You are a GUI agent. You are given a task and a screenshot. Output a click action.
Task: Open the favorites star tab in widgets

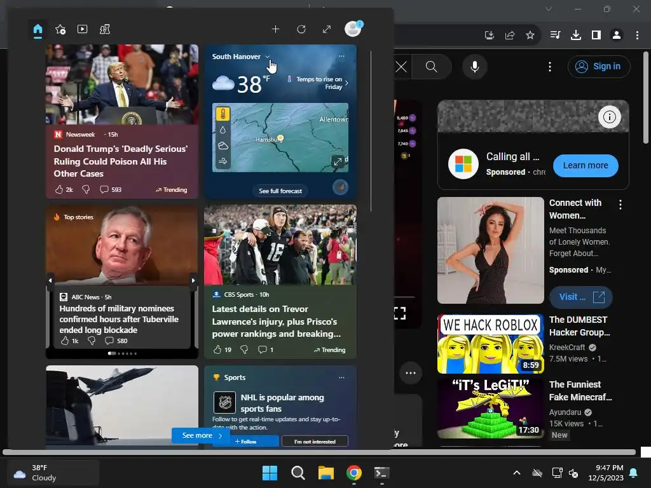click(x=60, y=29)
